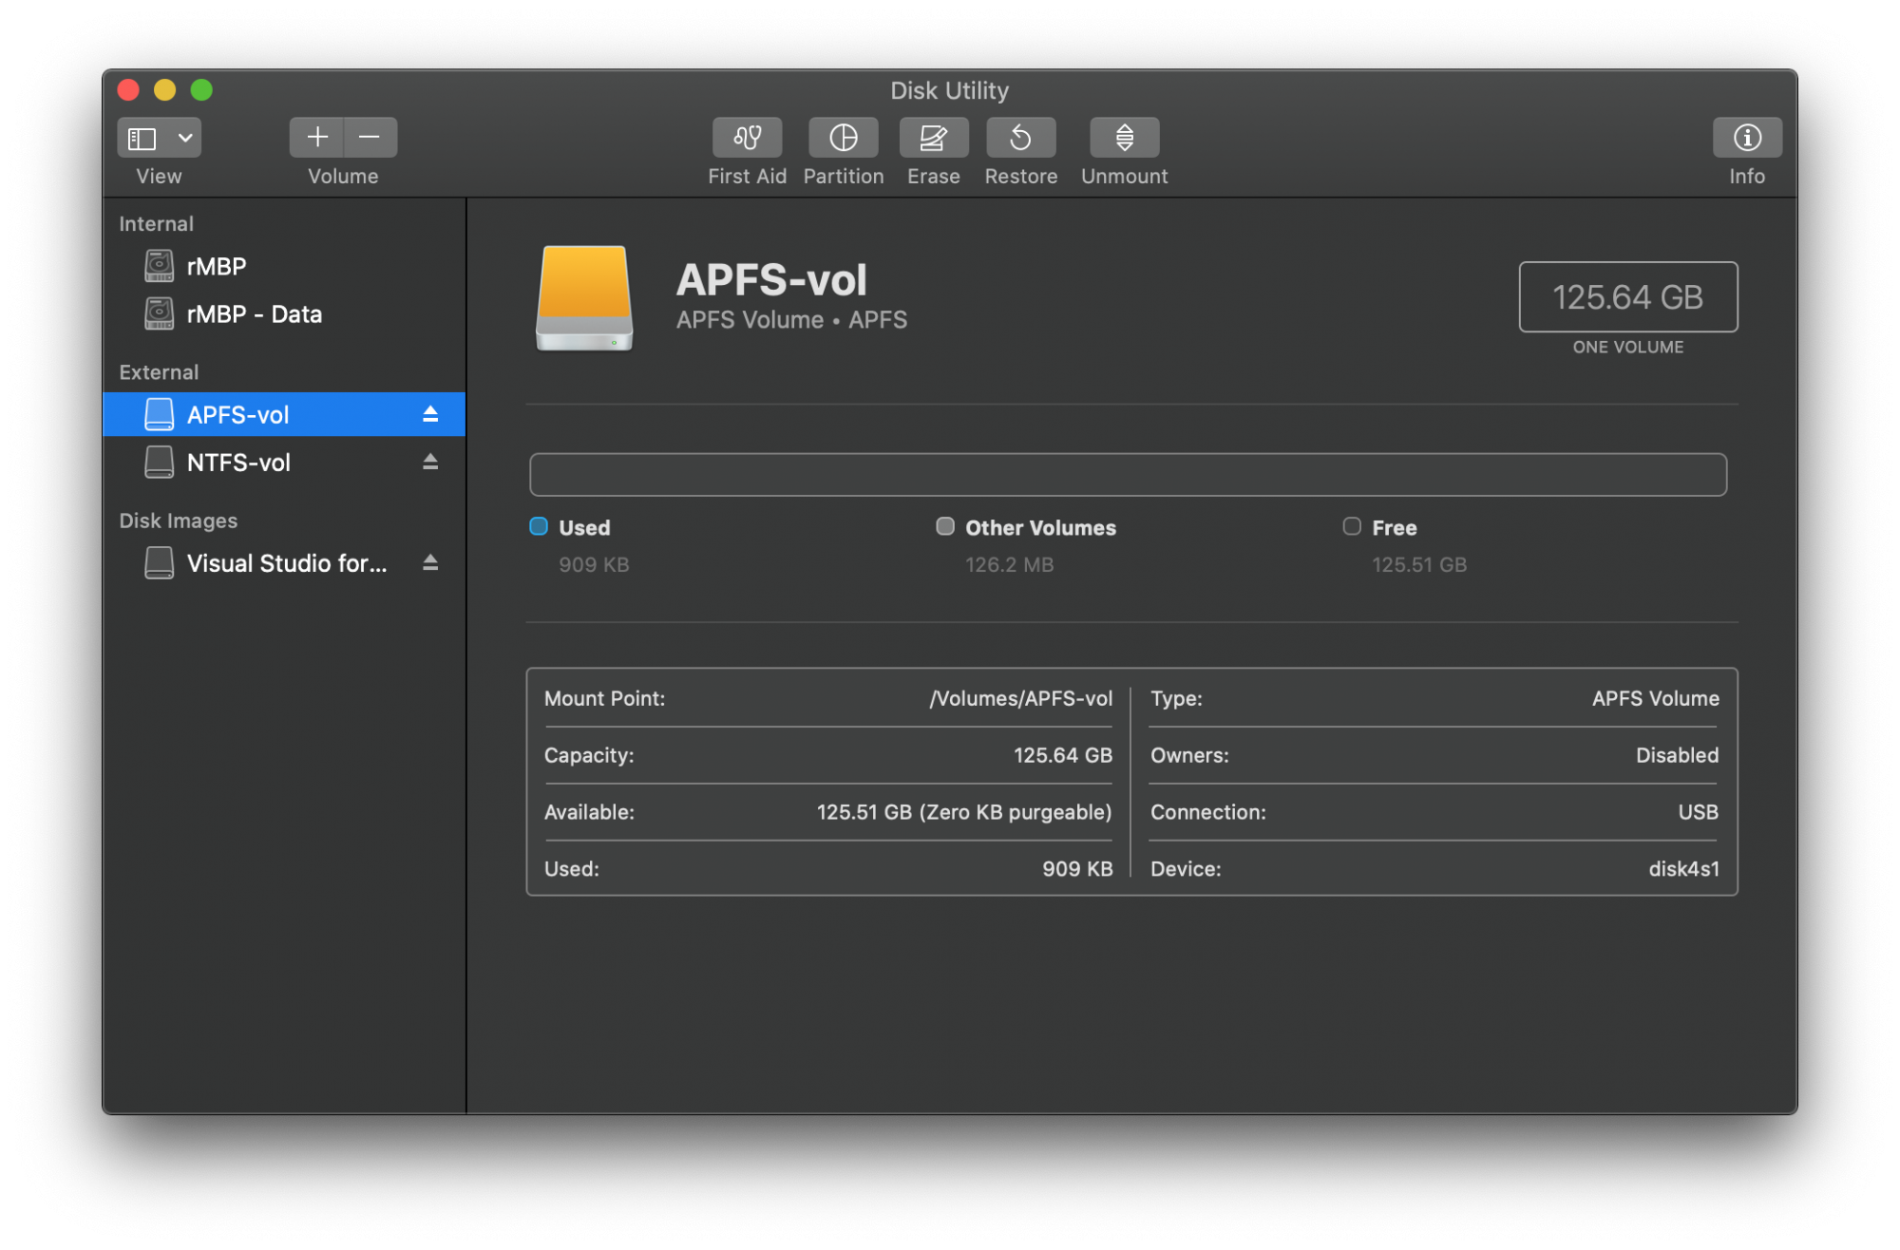Eject the APFS-vol disk
The width and height of the screenshot is (1900, 1250).
(430, 414)
